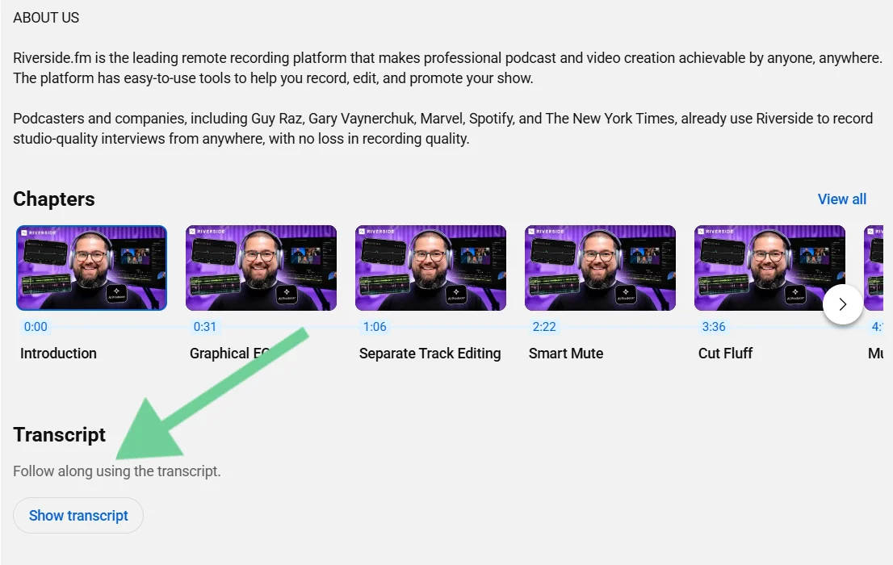Open the Cut Fluff chapter thumbnail
This screenshot has height=565, width=893.
tap(769, 268)
